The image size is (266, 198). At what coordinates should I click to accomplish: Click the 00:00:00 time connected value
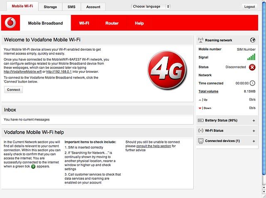pyautogui.click(x=242, y=83)
